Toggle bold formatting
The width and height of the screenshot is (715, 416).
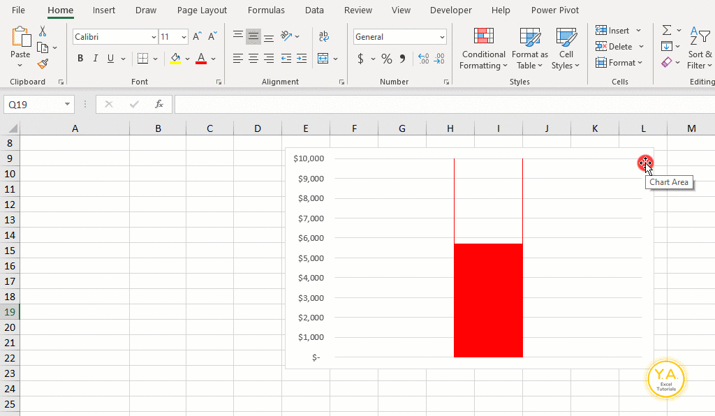80,58
